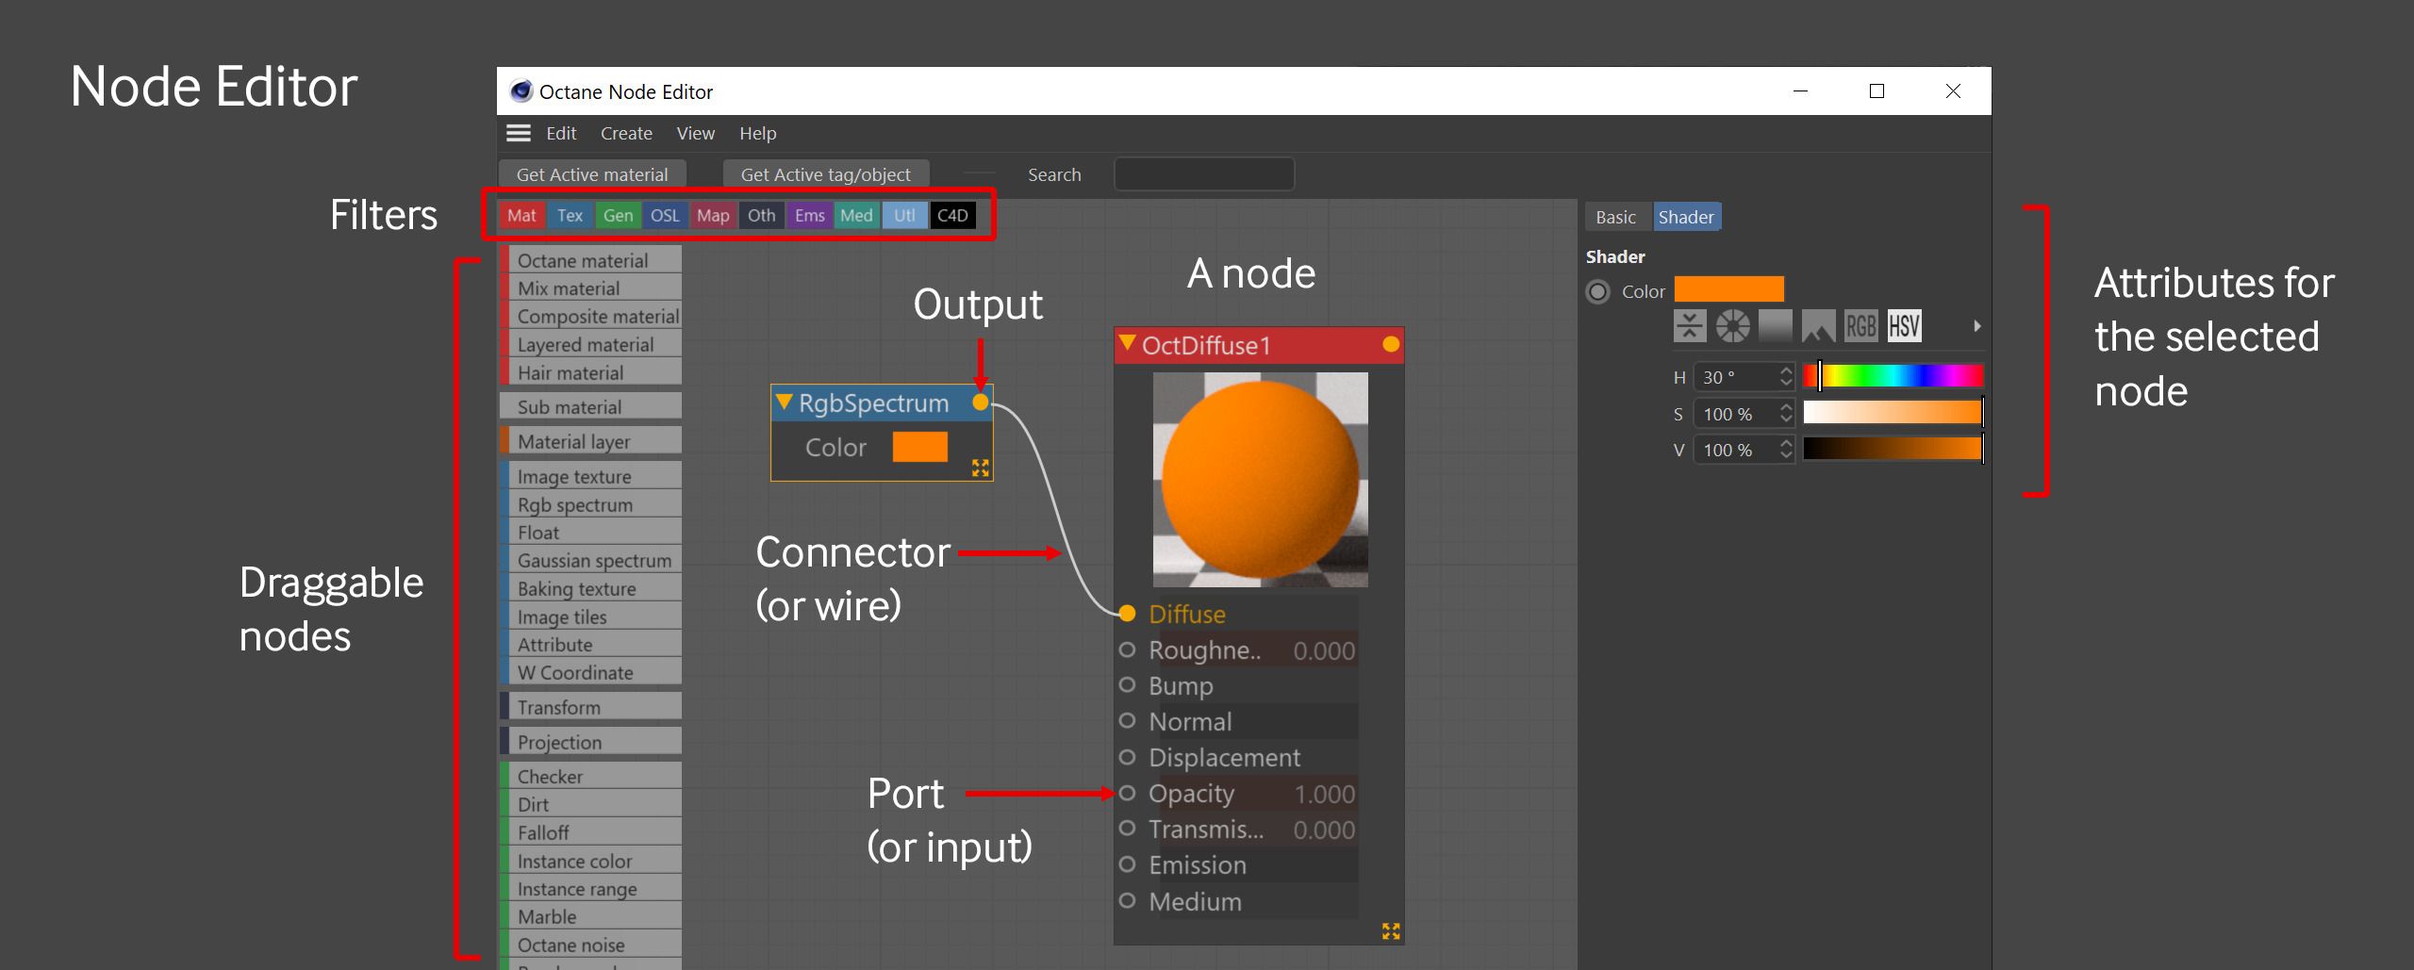Click the orange Color swatch in the Shader panel
The width and height of the screenshot is (2414, 970).
(1729, 289)
